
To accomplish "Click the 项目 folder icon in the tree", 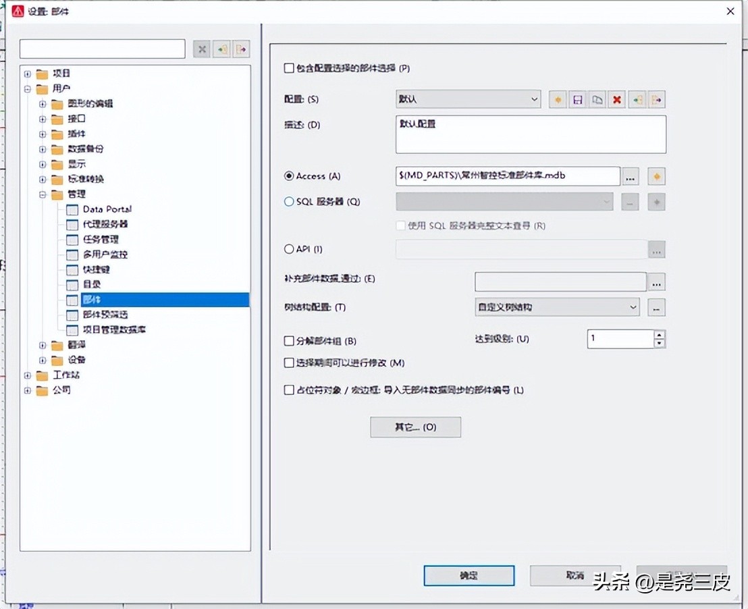I will pos(43,74).
